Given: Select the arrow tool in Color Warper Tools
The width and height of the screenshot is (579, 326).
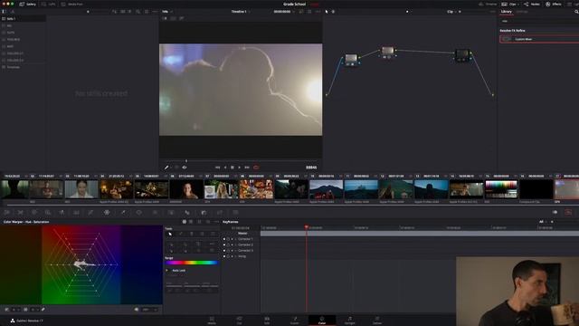Looking at the screenshot, I should [170, 234].
